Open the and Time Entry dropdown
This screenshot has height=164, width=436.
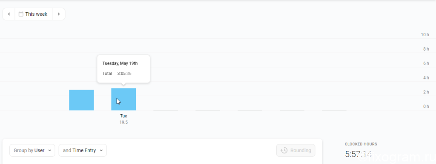[x=83, y=150]
